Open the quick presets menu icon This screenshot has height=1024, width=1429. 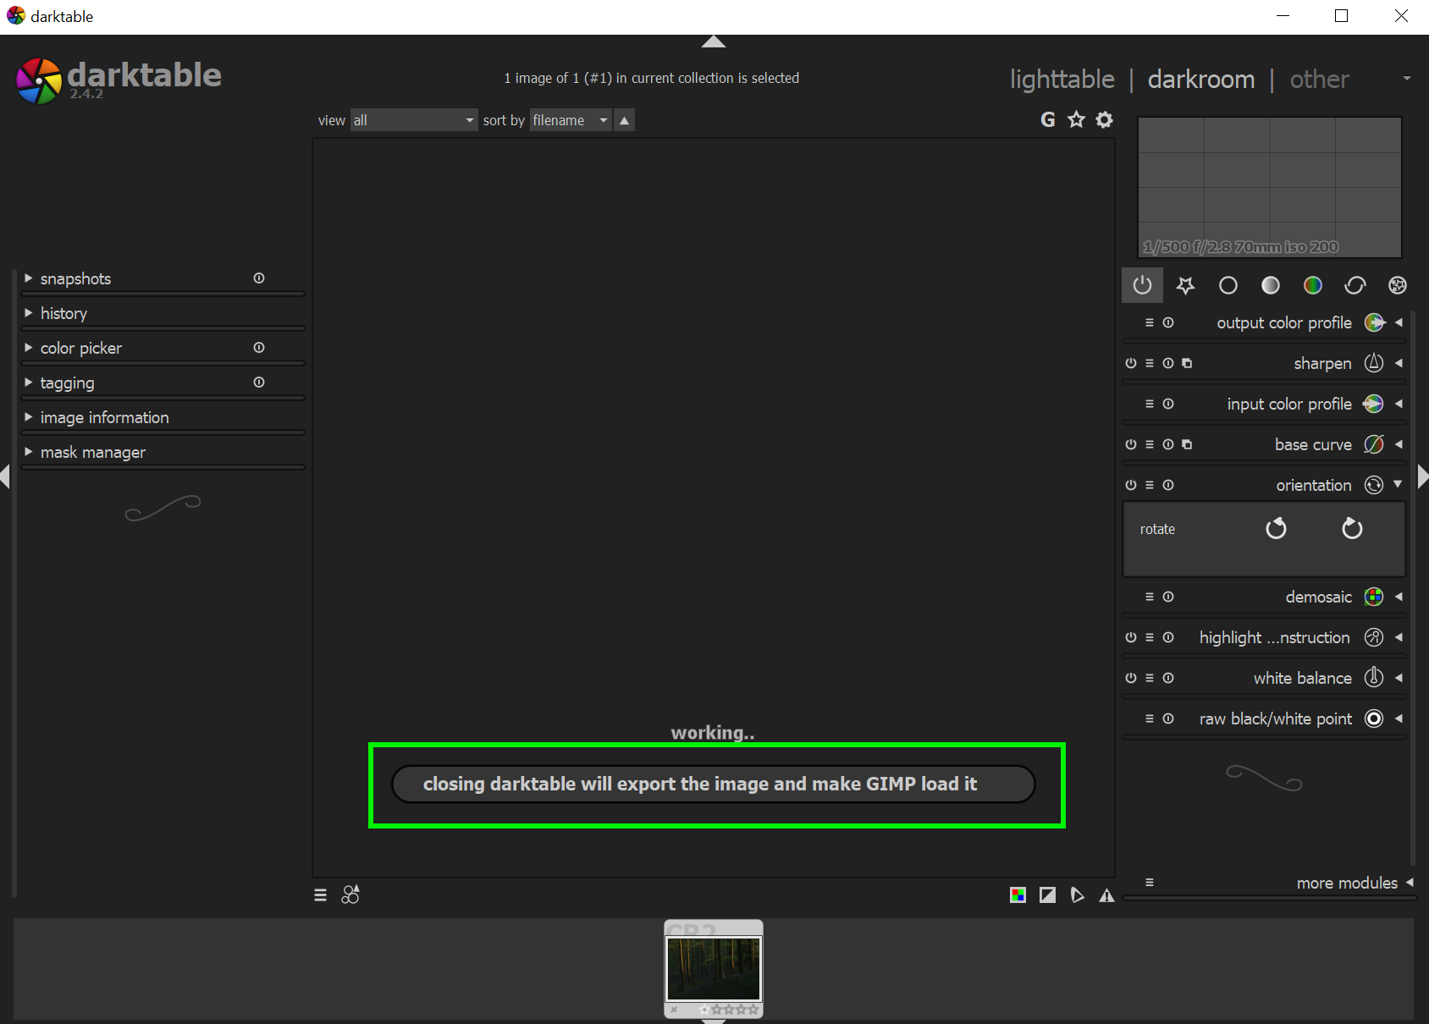(320, 895)
